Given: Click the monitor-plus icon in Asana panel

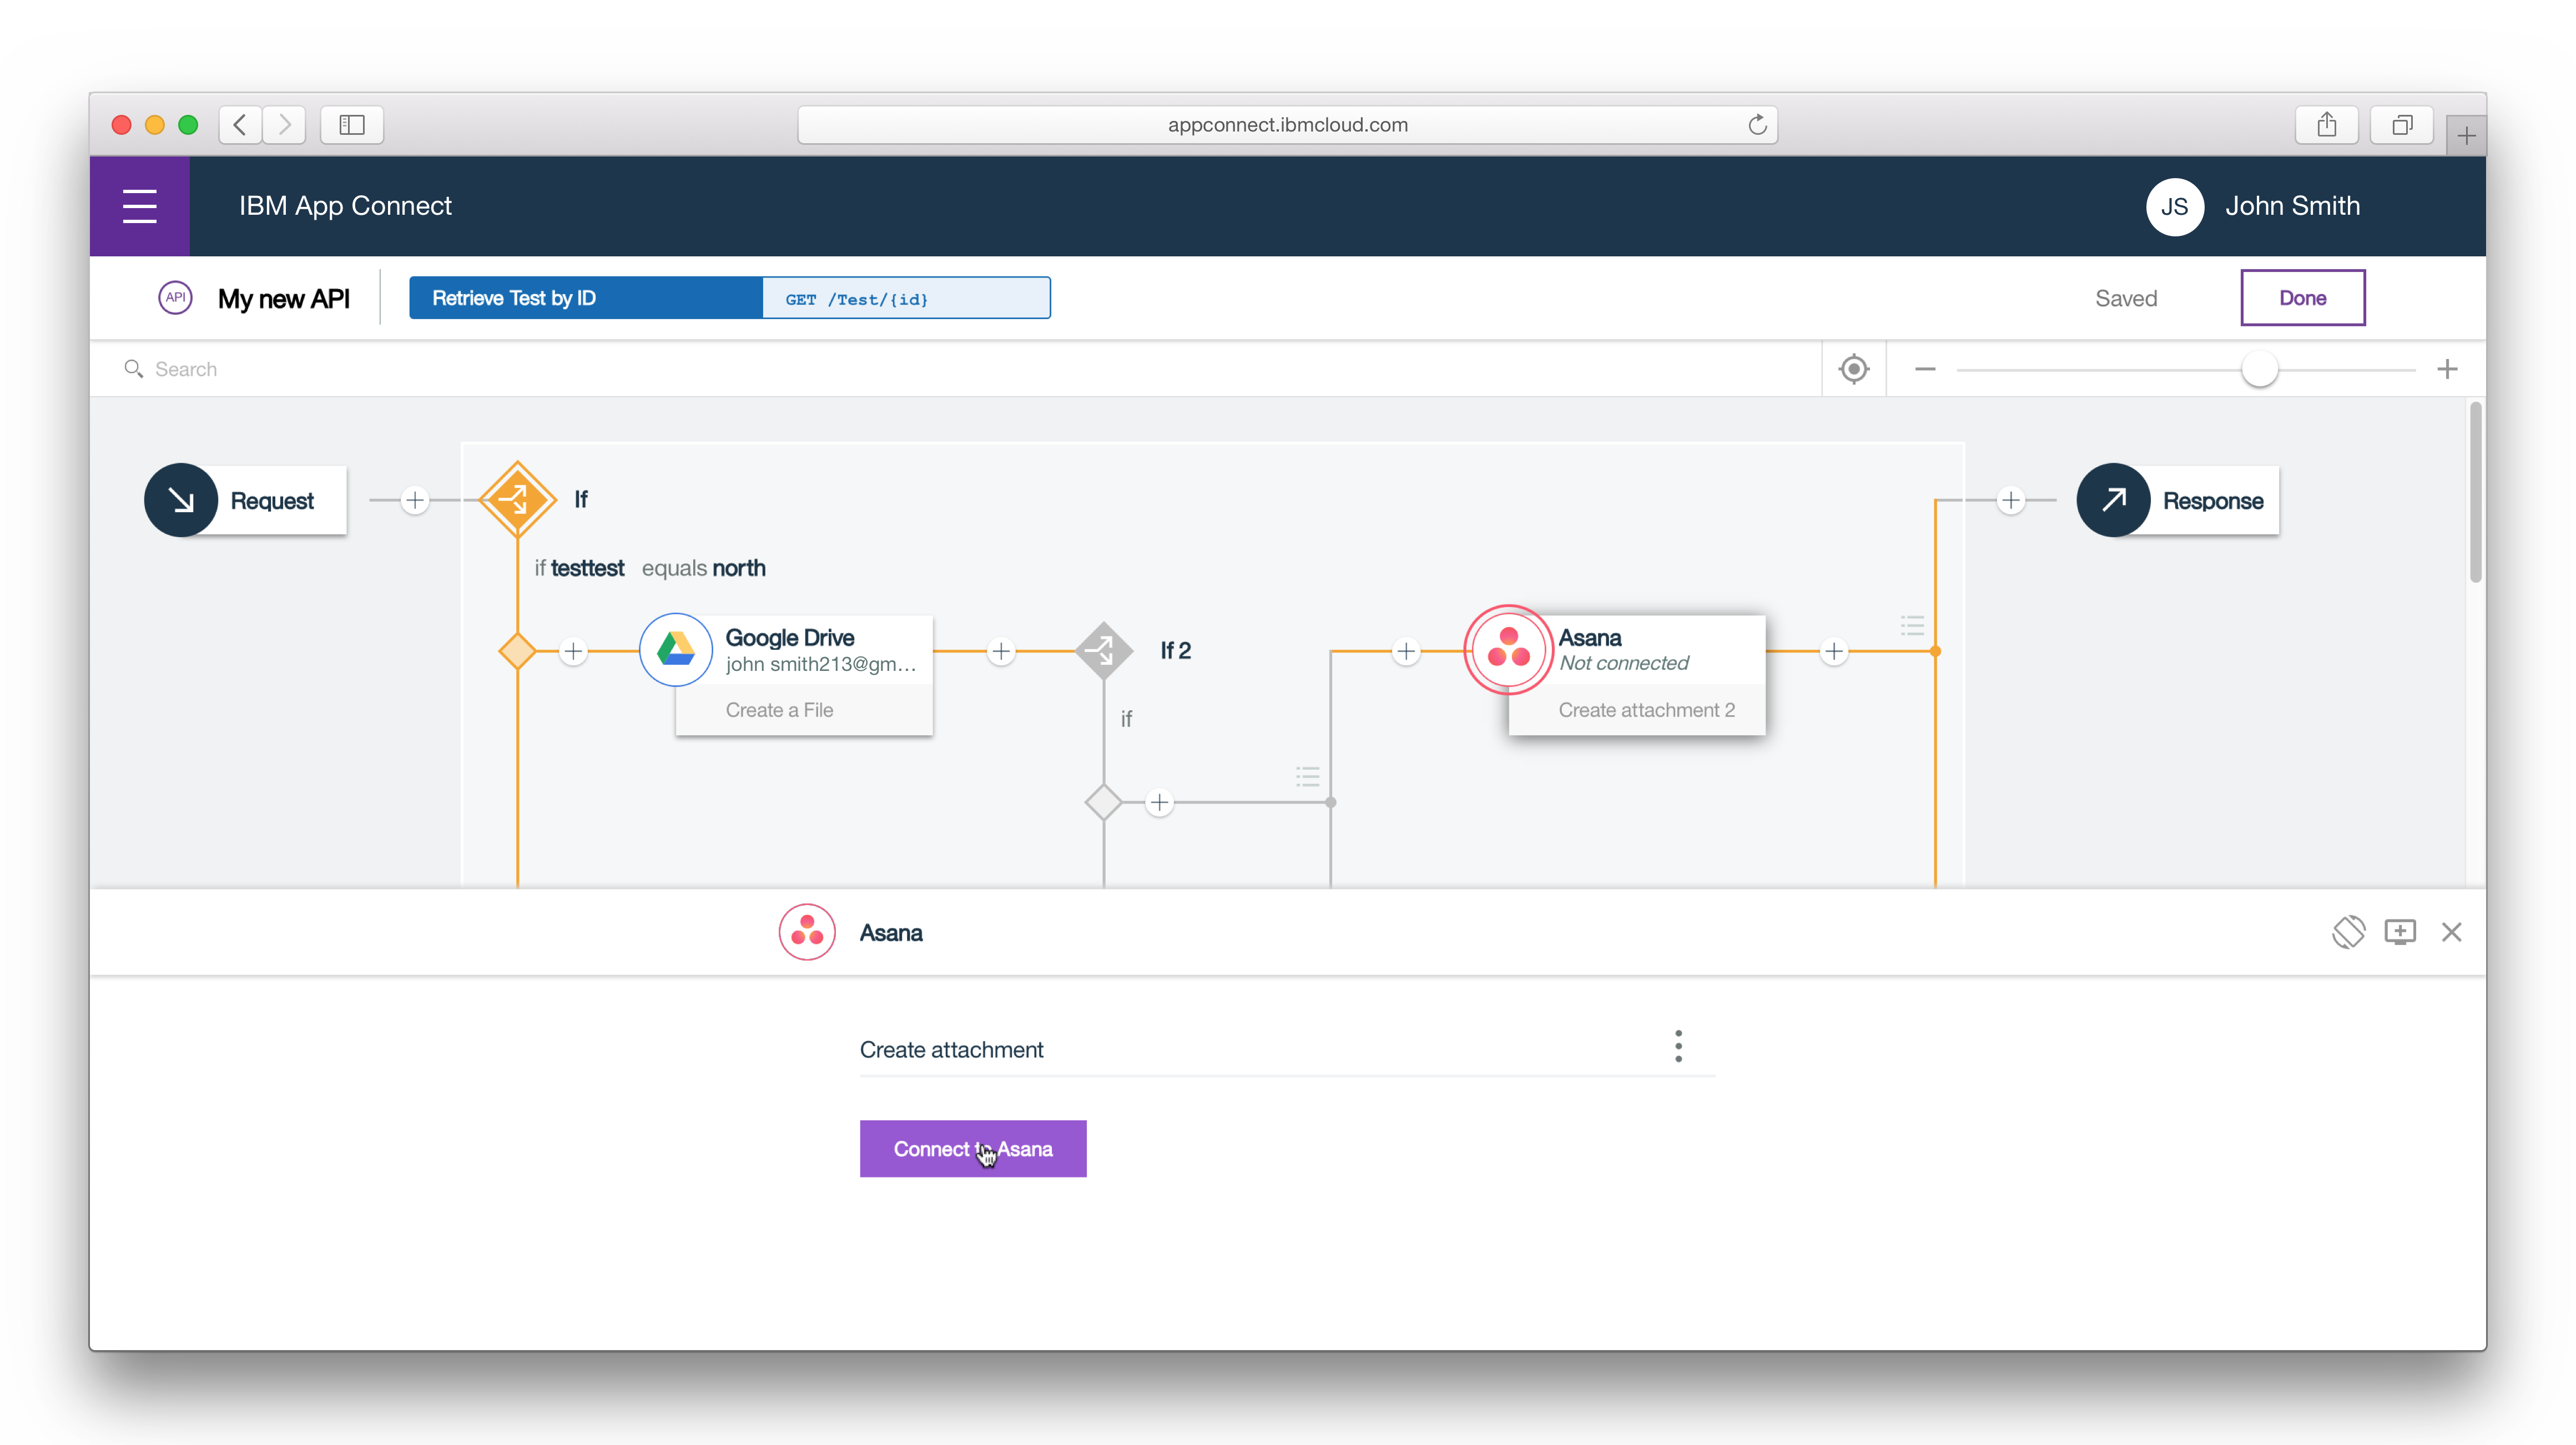Looking at the screenshot, I should click(2399, 932).
